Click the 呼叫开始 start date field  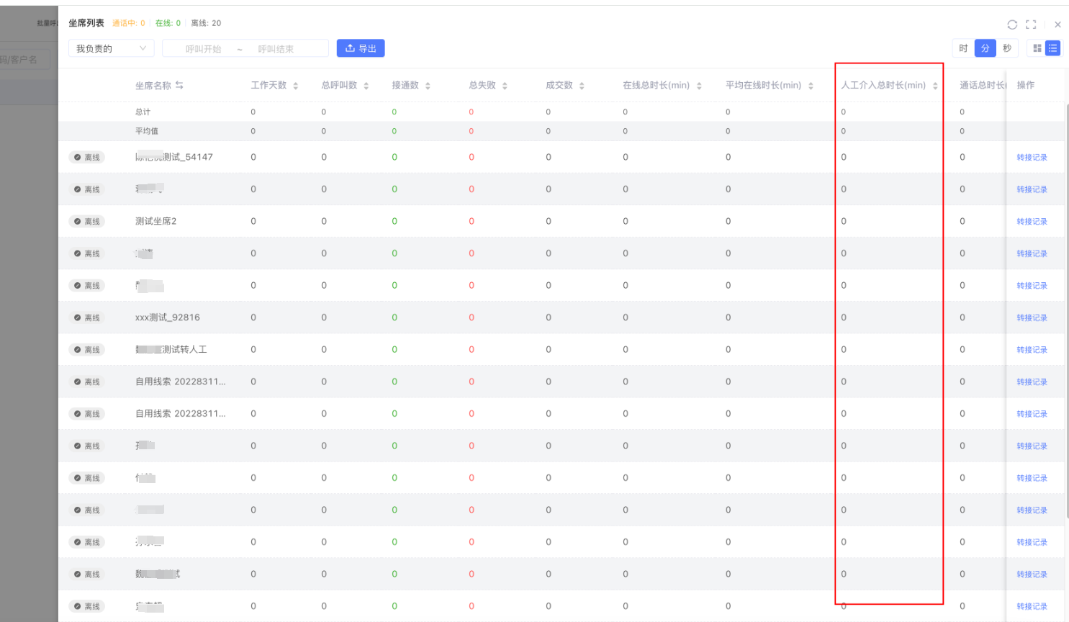point(203,49)
